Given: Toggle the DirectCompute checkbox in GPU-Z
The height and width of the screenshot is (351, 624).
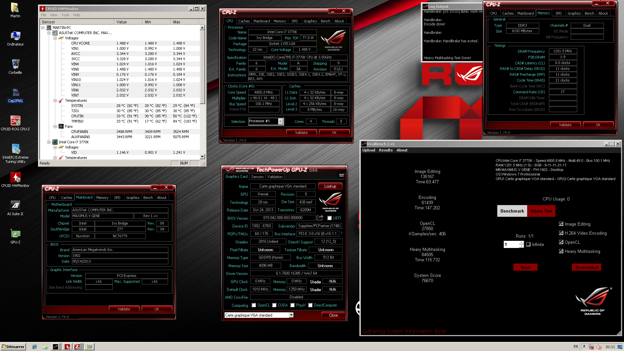Looking at the screenshot, I should [x=310, y=305].
